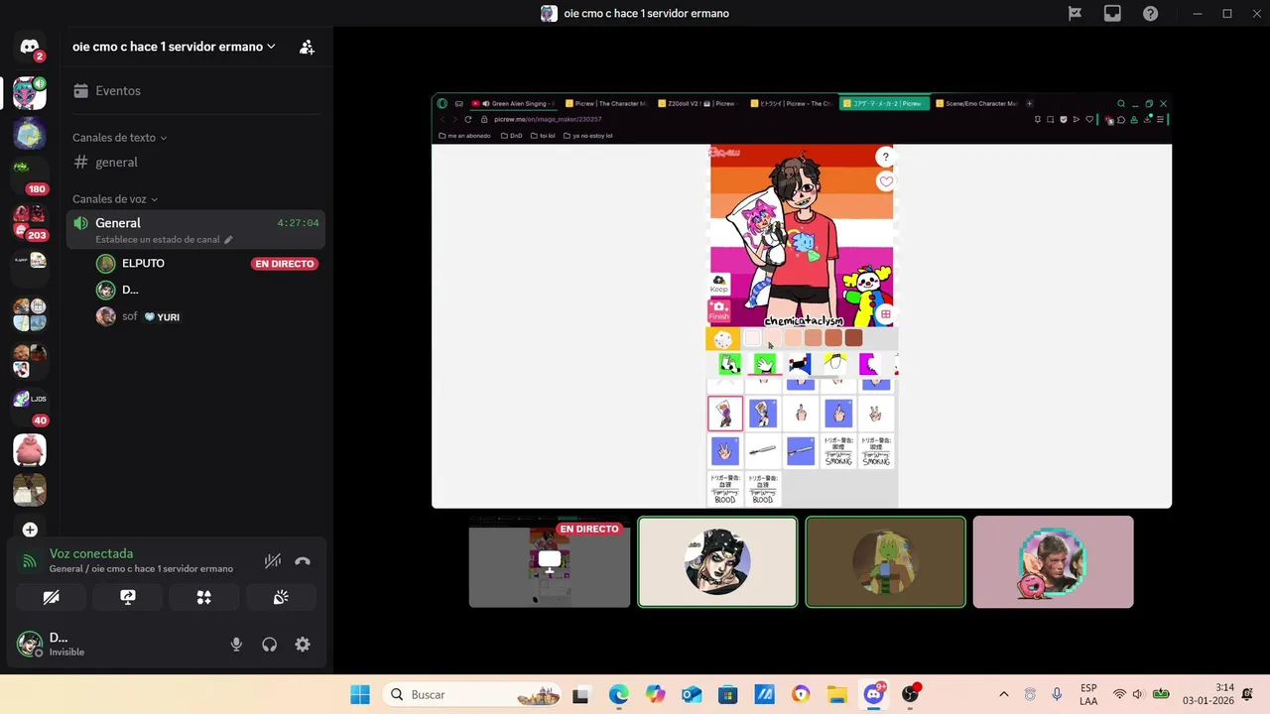
Task: Open Discord inbox icon in title bar
Action: (x=1112, y=14)
